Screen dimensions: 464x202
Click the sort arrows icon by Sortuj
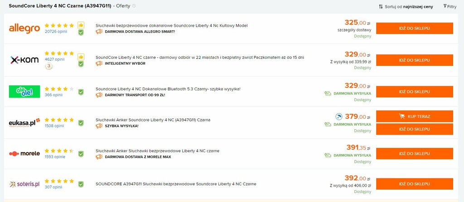tap(381, 6)
